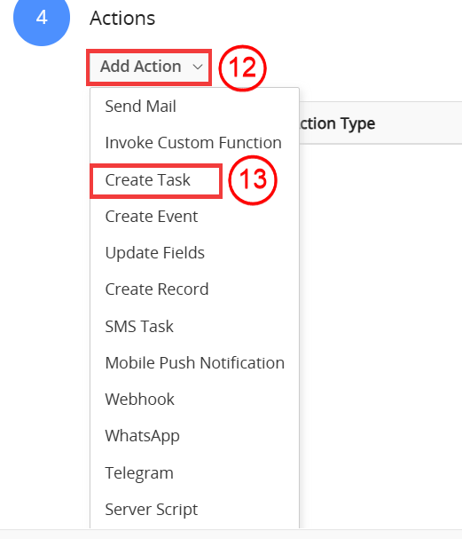Click the red circled 13 annotation marker
This screenshot has height=539, width=462.
(253, 179)
